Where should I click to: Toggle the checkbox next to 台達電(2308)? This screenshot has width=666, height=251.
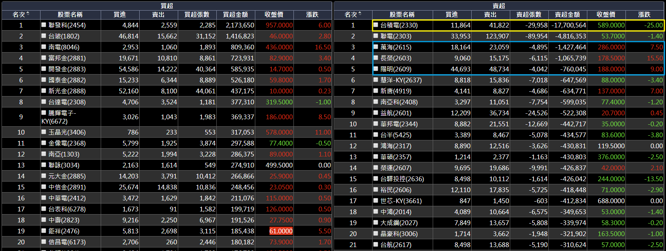click(44, 102)
